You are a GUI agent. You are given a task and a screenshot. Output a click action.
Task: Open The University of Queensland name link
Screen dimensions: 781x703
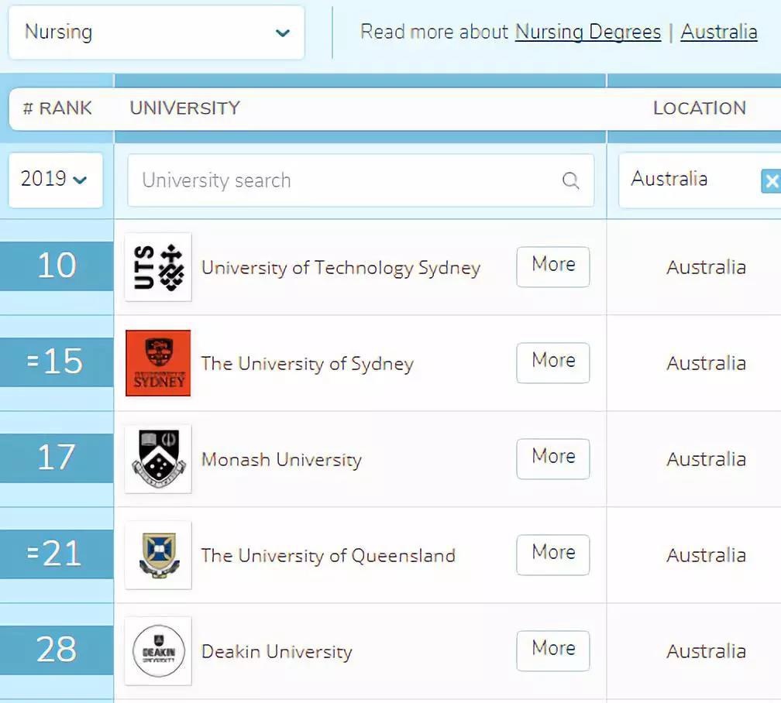[x=328, y=556]
